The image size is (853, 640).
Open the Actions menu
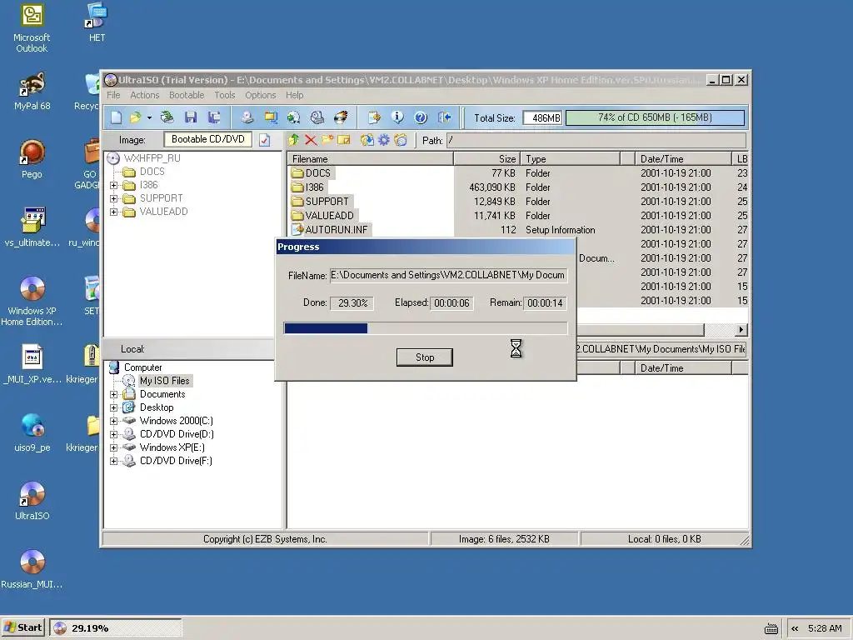tap(145, 95)
